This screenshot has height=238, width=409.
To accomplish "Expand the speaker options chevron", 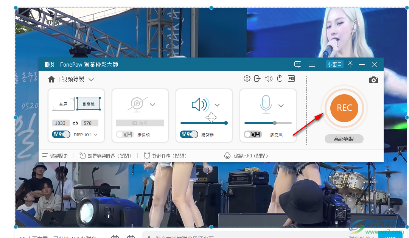I will (x=217, y=105).
